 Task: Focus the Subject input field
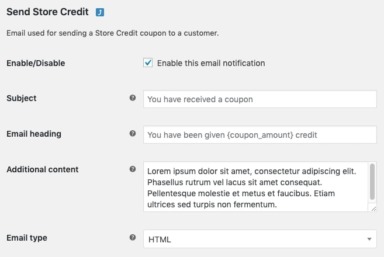point(260,99)
